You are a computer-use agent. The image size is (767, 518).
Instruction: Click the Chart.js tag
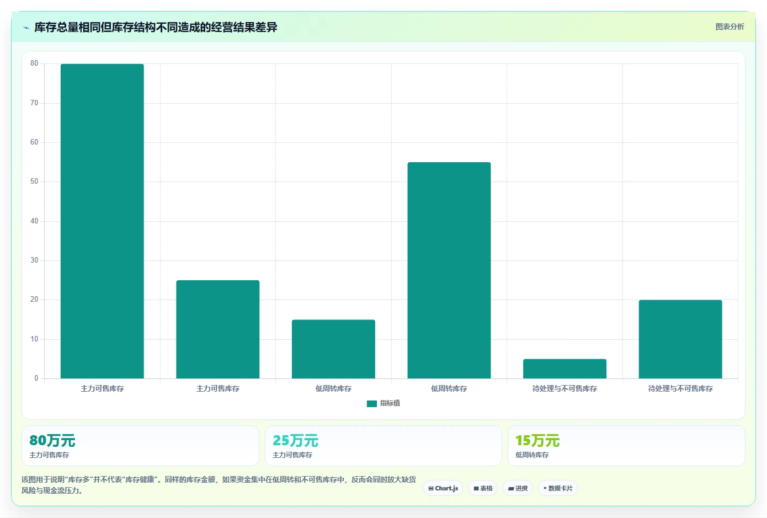(443, 488)
